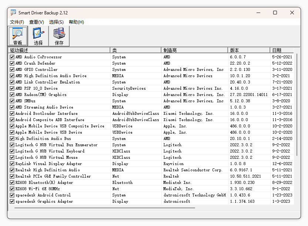Uncheck the Android Bootloader Interface checkbox
308x226 pixels.
point(12,114)
